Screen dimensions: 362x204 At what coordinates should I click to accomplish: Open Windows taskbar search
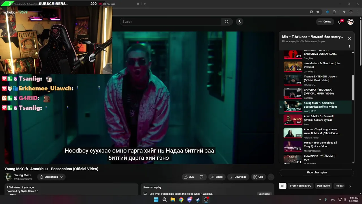coord(164,199)
